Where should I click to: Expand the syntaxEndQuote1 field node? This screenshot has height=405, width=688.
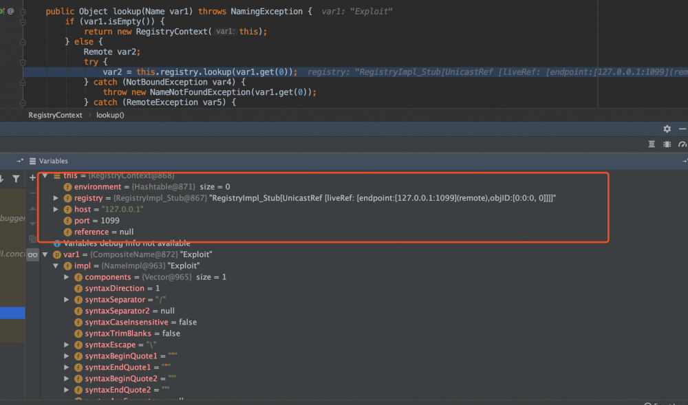[66, 367]
